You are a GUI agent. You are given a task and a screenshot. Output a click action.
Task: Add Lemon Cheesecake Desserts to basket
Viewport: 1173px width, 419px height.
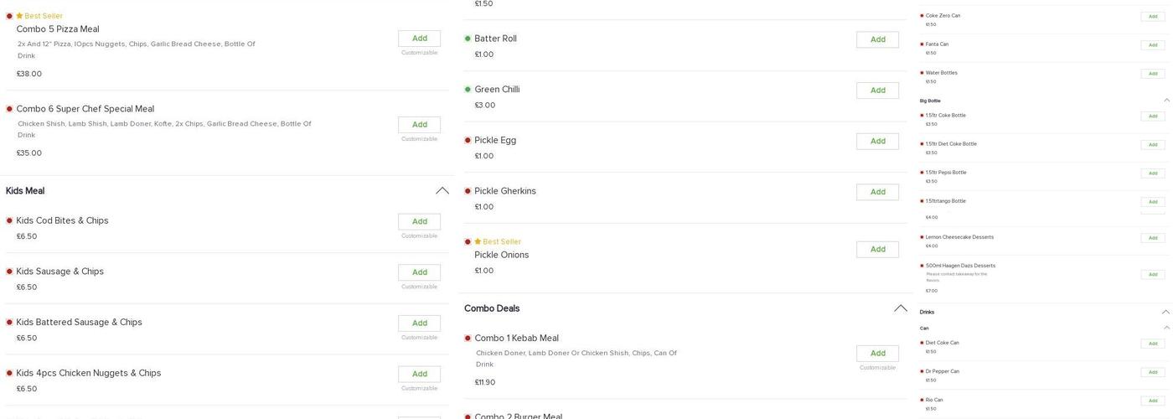1152,238
